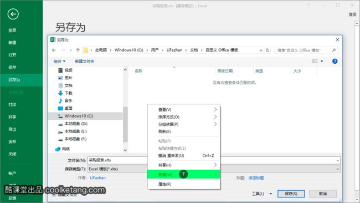The height and width of the screenshot is (203, 360).
Task: Click the Excel icon in dialog title
Action: tap(53, 39)
